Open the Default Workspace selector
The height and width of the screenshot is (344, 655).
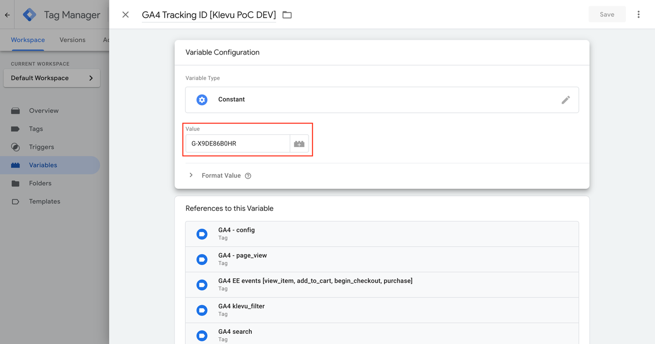[52, 78]
